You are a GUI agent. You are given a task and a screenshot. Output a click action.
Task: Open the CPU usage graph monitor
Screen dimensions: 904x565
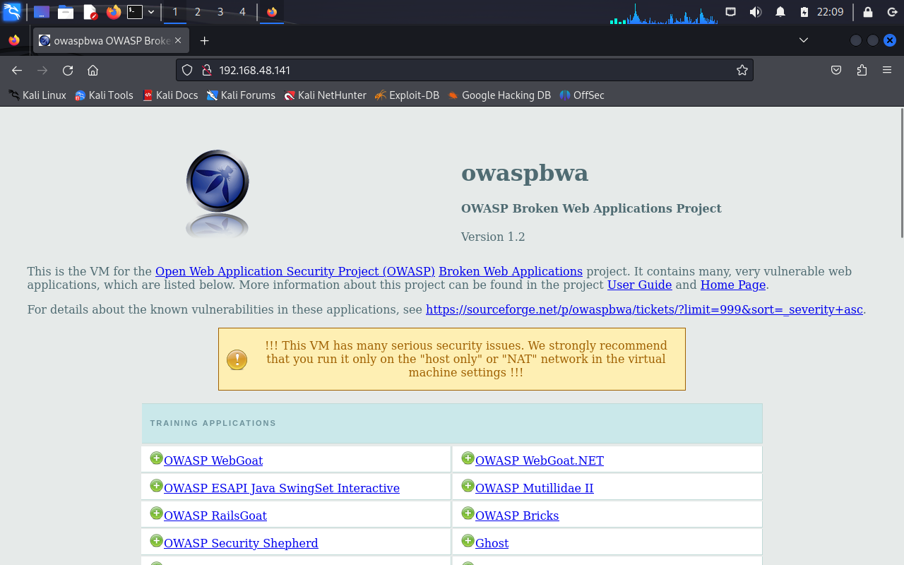[x=664, y=13]
